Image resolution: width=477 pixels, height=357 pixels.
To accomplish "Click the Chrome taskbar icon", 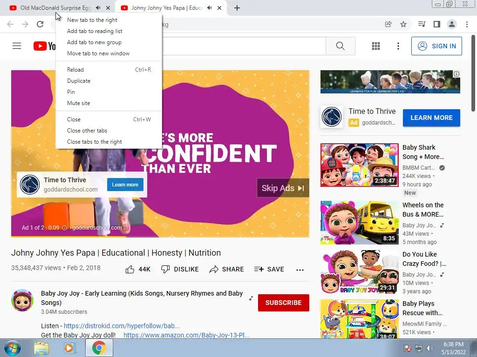I will (x=99, y=348).
